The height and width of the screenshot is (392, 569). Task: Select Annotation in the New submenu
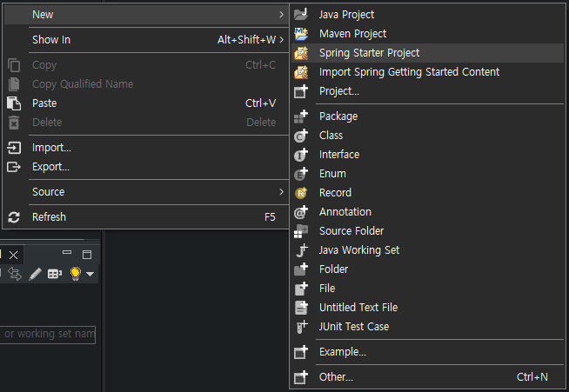(x=427, y=212)
